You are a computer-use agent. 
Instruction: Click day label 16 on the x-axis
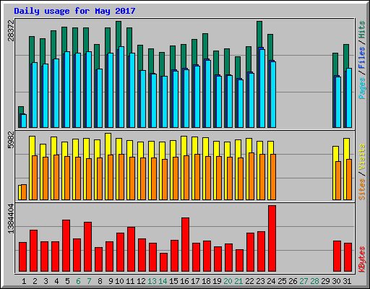[x=184, y=281]
